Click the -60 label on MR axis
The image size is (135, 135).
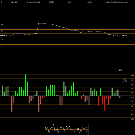pyautogui.click(x=132, y=110)
